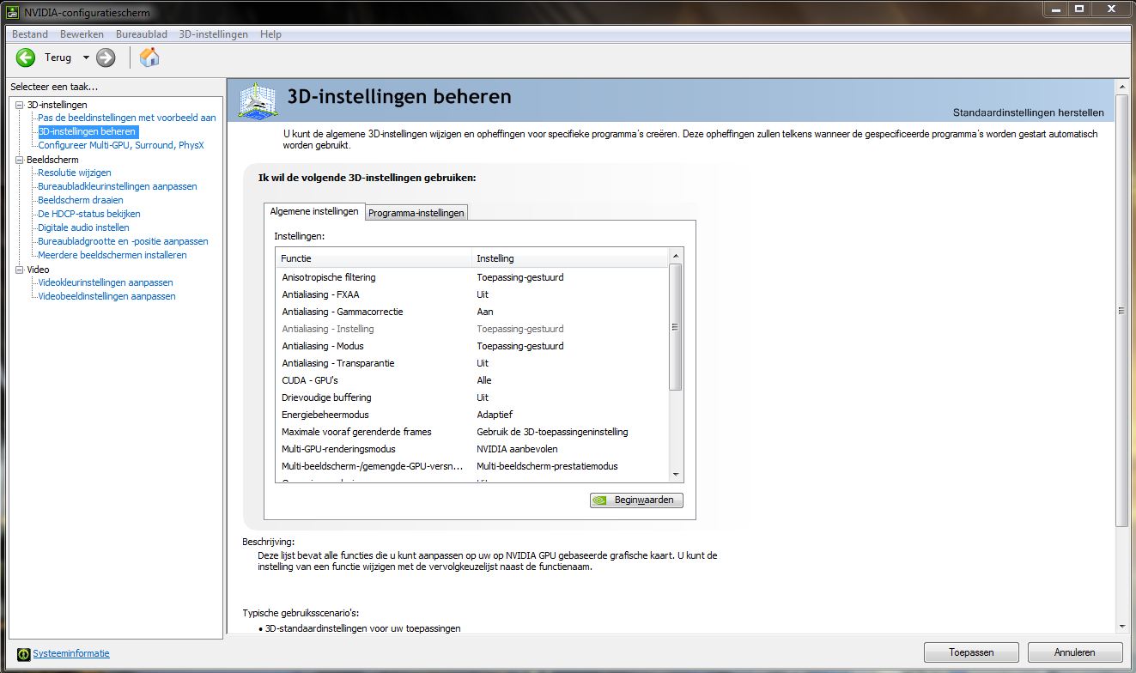Image resolution: width=1136 pixels, height=673 pixels.
Task: Click main panel scrollbar up arrow
Action: (1121, 86)
